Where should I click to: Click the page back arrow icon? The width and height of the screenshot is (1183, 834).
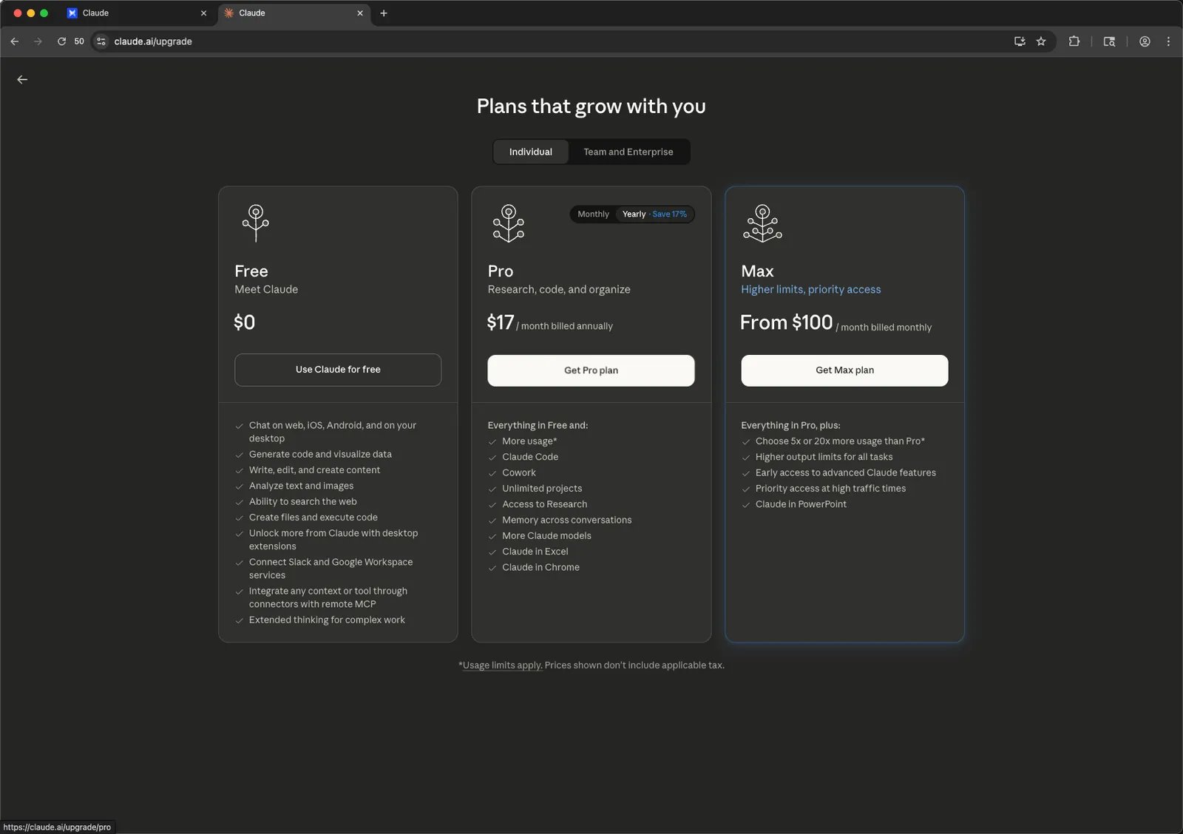22,80
